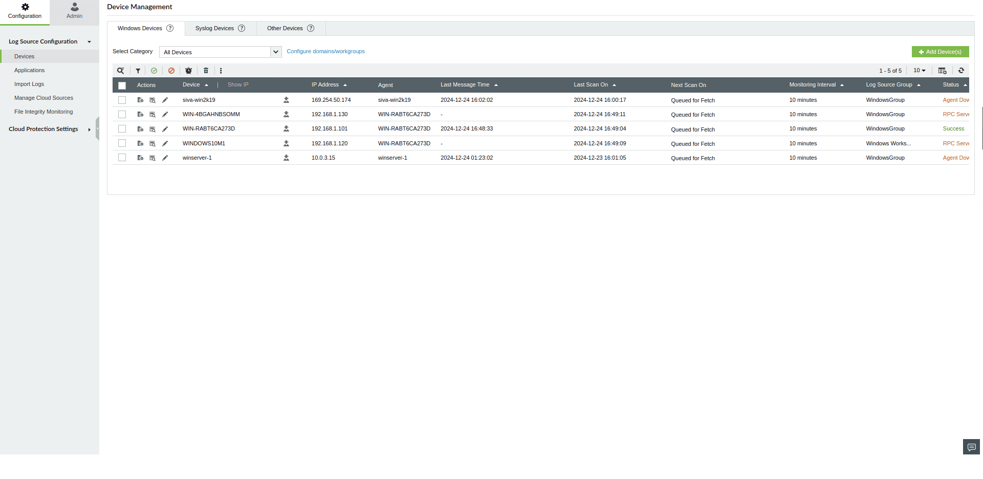This screenshot has height=479, width=983.
Task: Open log configuration icon for WIN-4BGAHNBSOMM
Action: (x=140, y=114)
